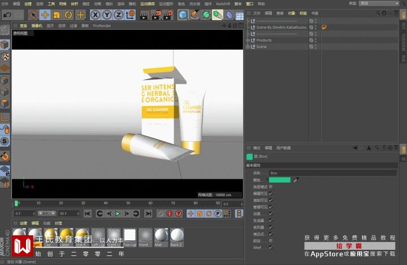Click the green timeline playhead marker
Viewport: 407px width, 265px height.
(16, 204)
